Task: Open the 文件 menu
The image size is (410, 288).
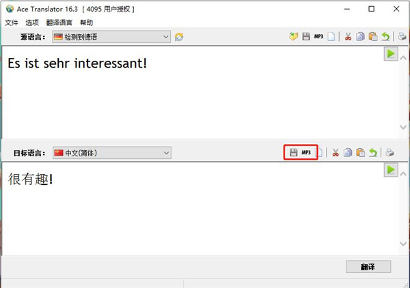Action: 12,23
